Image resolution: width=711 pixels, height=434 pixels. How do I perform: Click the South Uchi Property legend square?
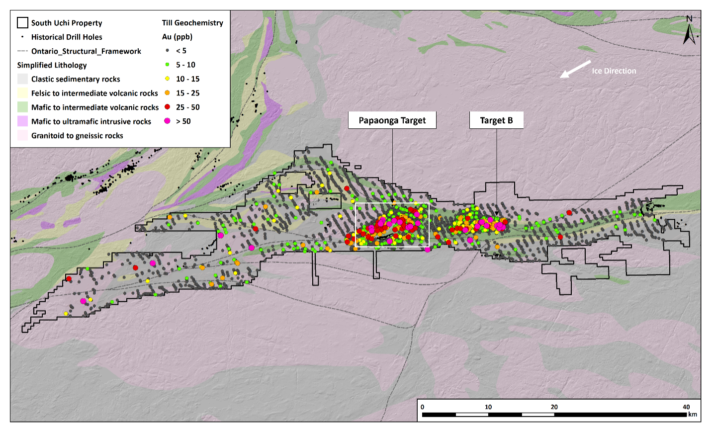tap(22, 22)
